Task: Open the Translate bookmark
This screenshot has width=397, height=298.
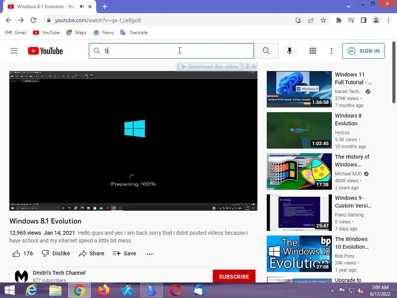Action: [134, 33]
